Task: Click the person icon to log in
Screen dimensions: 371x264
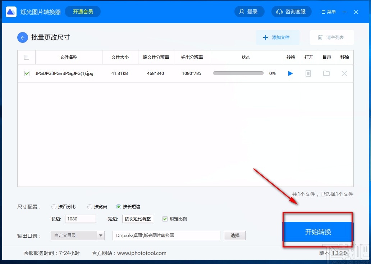Action: [x=241, y=11]
